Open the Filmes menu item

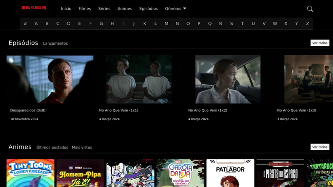(x=85, y=9)
